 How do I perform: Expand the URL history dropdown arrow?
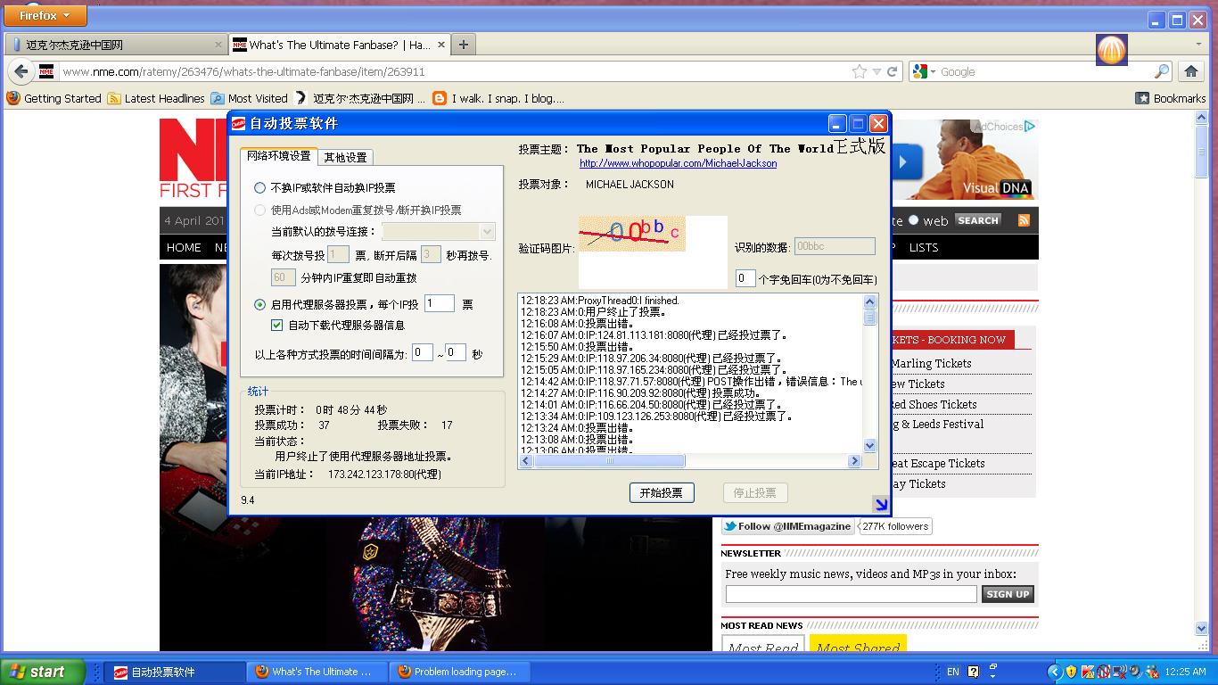click(876, 72)
